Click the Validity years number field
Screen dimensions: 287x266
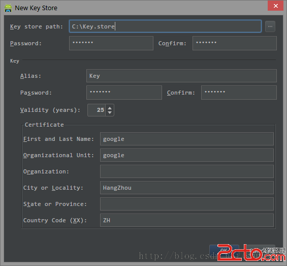pos(97,110)
